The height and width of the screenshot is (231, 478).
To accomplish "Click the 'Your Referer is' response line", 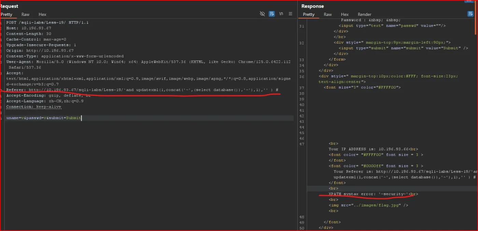I will click(405, 174).
